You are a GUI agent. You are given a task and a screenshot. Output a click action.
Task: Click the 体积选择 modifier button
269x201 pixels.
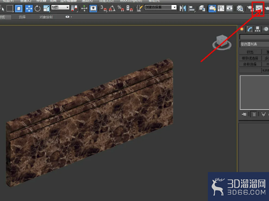pyautogui.click(x=250, y=64)
